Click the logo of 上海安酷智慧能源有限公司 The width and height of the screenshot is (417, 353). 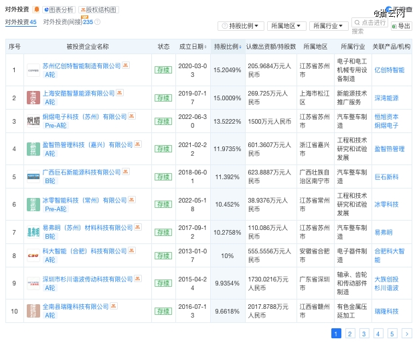33,98
